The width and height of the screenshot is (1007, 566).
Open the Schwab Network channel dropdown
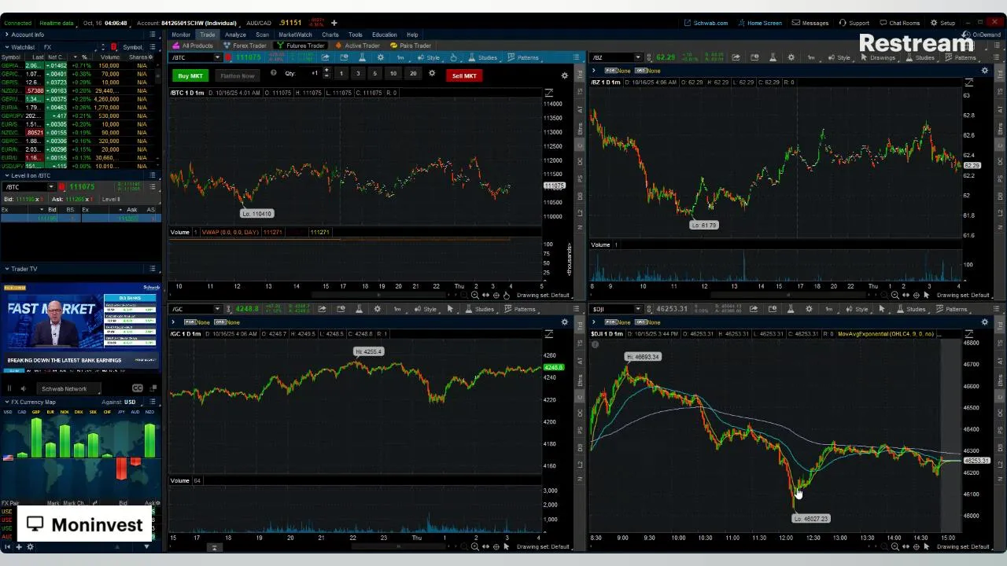[69, 388]
